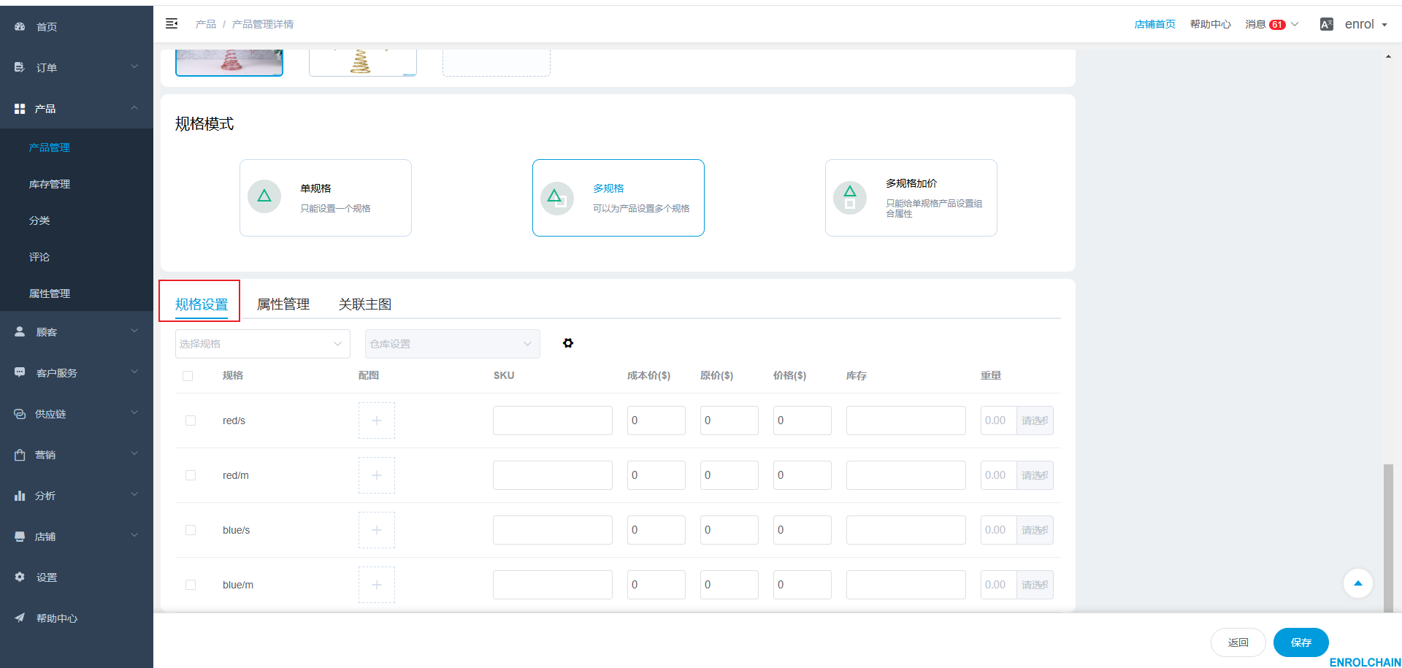This screenshot has height=668, width=1402.
Task: Click the 首页 dashboard icon in sidebar
Action: pos(20,26)
